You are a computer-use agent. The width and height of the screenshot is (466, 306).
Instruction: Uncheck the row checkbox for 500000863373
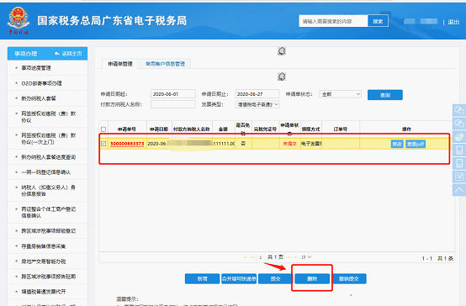point(103,144)
